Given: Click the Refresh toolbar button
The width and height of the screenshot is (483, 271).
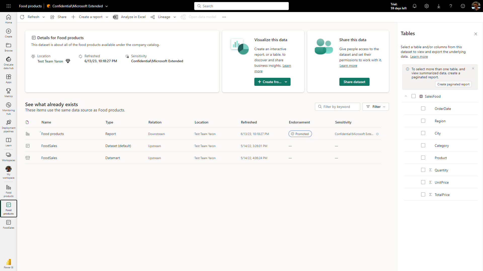Looking at the screenshot, I should [x=30, y=17].
